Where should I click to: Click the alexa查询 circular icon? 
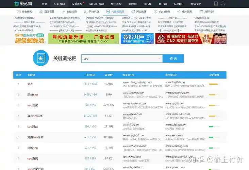[155, 12]
